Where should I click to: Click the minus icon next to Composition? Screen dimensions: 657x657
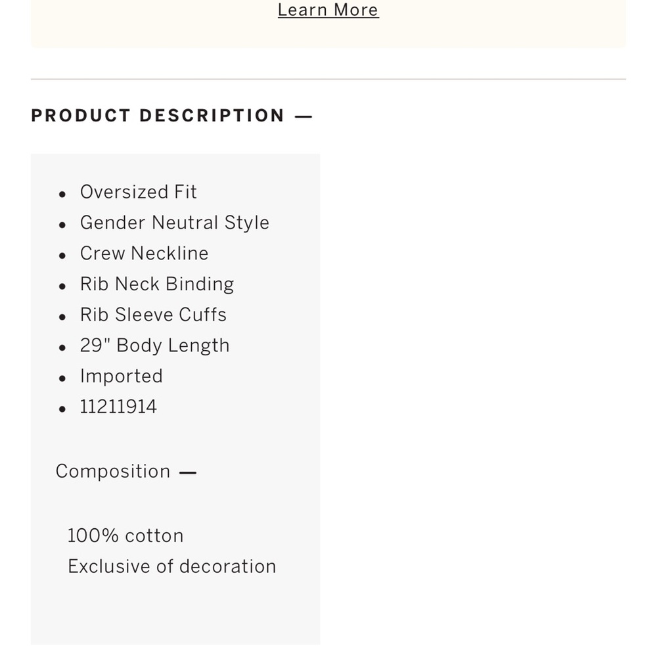tap(188, 472)
